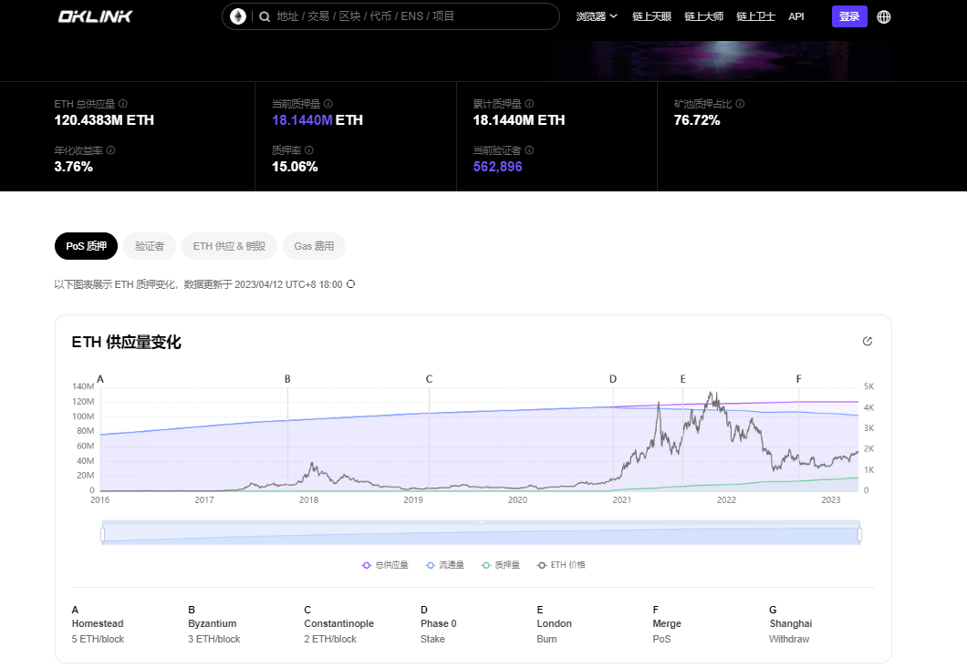Screen dimensions: 967x668
Task: Click the info icon next to ETH 总供应量
Action: (x=123, y=103)
